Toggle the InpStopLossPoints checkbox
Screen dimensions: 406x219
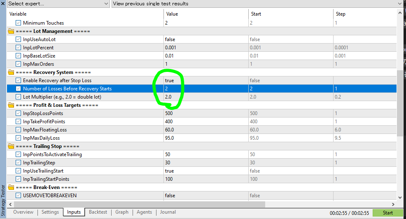pyautogui.click(x=18, y=113)
